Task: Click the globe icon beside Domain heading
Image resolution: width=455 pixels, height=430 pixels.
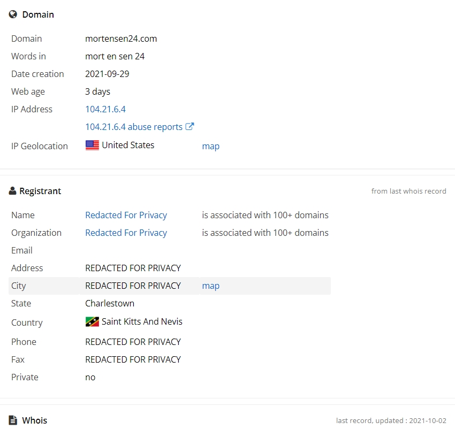Action: [13, 14]
